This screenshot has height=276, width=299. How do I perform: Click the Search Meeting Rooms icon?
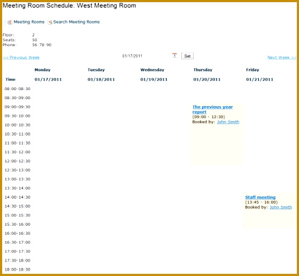pyautogui.click(x=50, y=22)
